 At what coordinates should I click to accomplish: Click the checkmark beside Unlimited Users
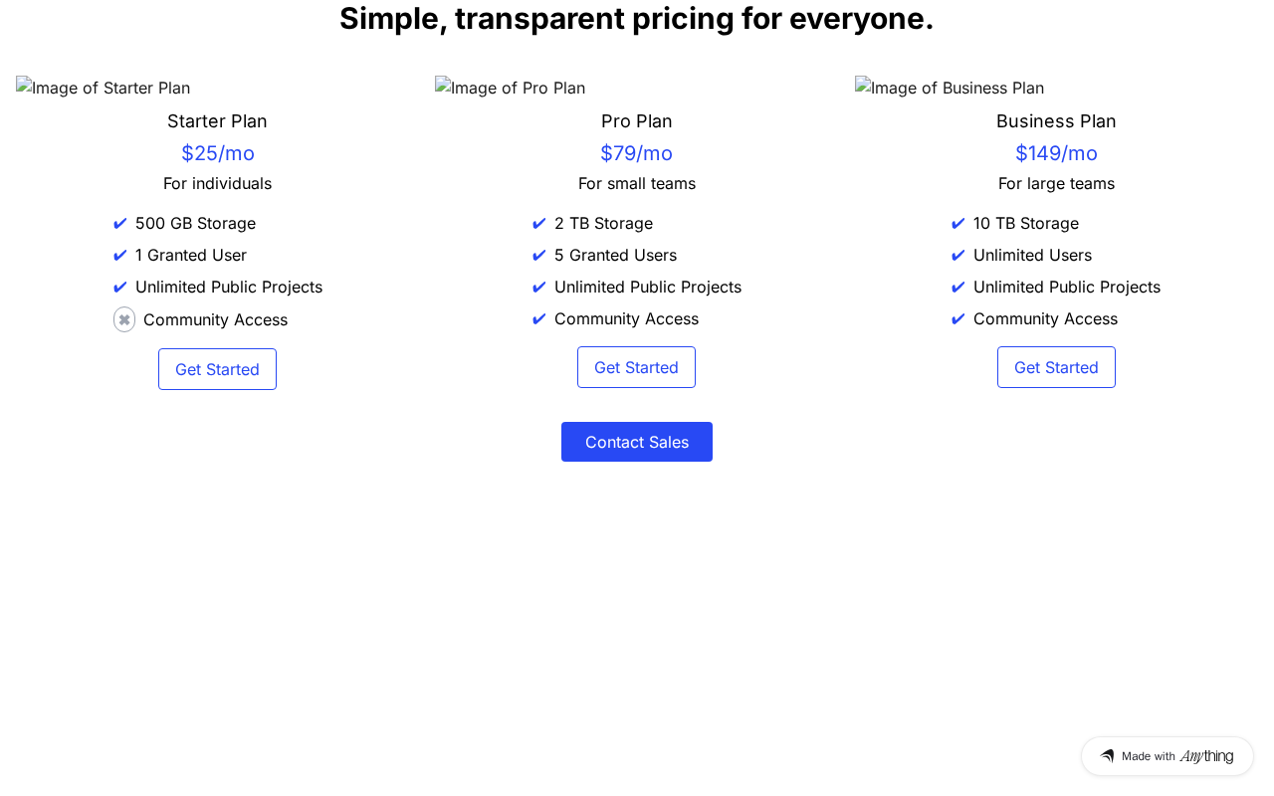pos(958,256)
